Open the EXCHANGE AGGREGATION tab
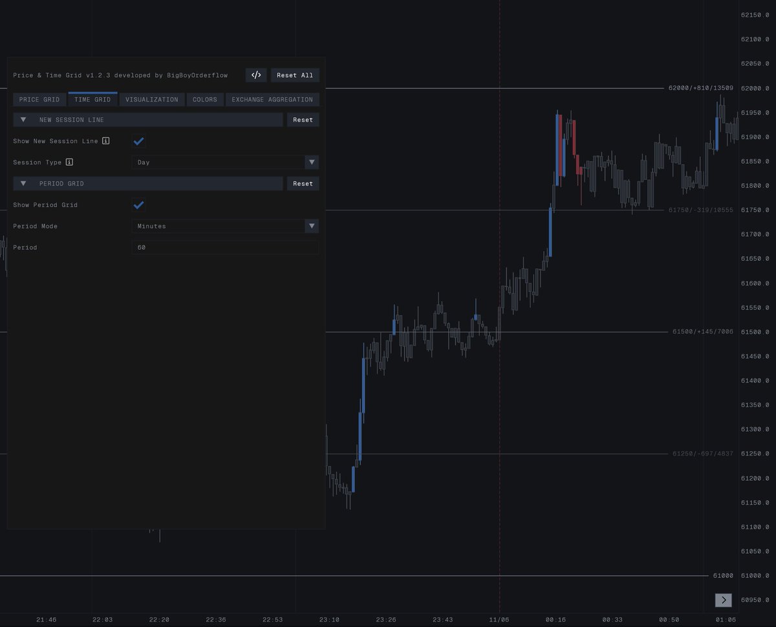This screenshot has height=627, width=776. click(272, 100)
